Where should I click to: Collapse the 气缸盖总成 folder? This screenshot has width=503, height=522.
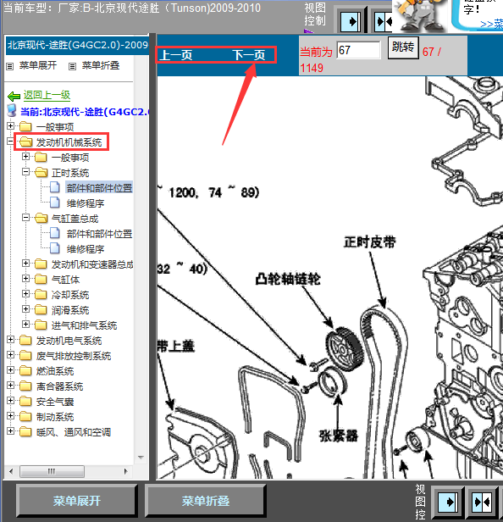(25, 218)
